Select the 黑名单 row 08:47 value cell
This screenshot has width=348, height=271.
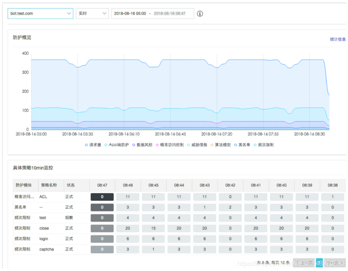(x=102, y=207)
